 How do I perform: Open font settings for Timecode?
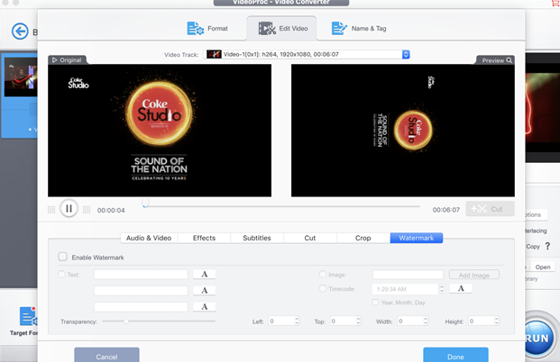[x=460, y=288]
